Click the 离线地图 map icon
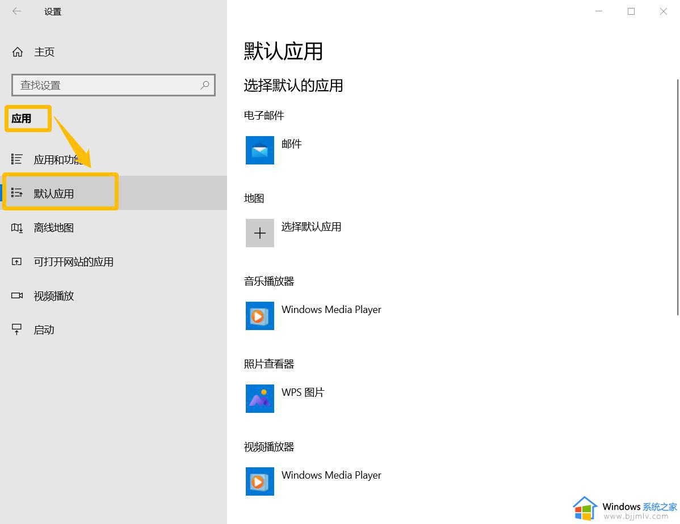The height and width of the screenshot is (524, 680). point(17,227)
